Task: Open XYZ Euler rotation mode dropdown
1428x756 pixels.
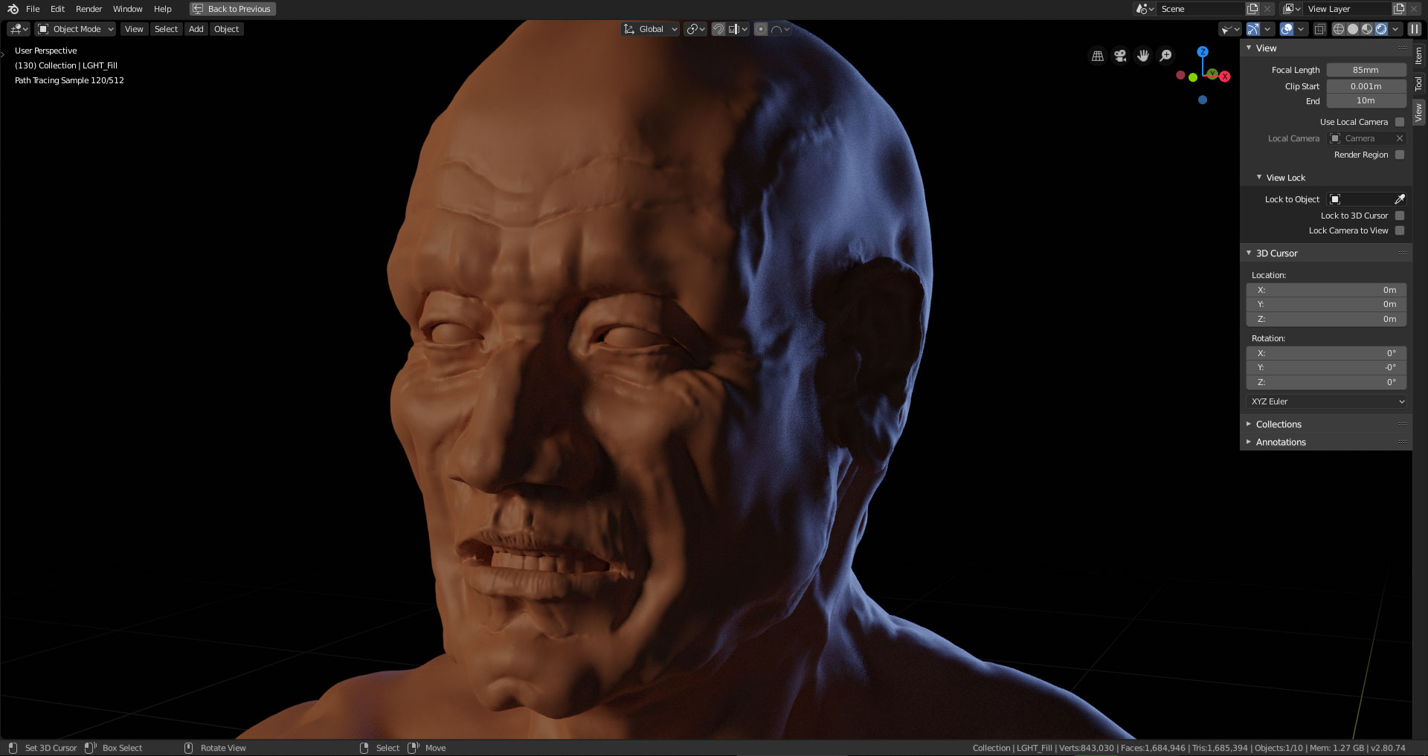Action: [1327, 401]
